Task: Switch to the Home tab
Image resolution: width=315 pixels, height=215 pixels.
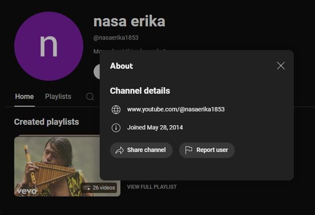Action: coord(25,97)
